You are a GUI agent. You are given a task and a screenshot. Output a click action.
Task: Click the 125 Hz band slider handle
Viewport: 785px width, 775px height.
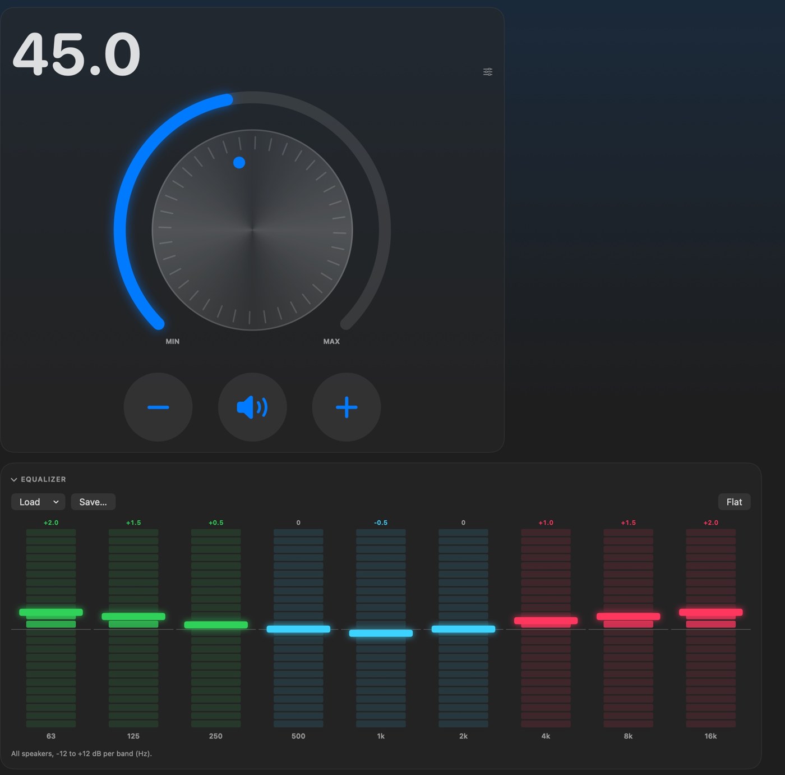(x=133, y=616)
